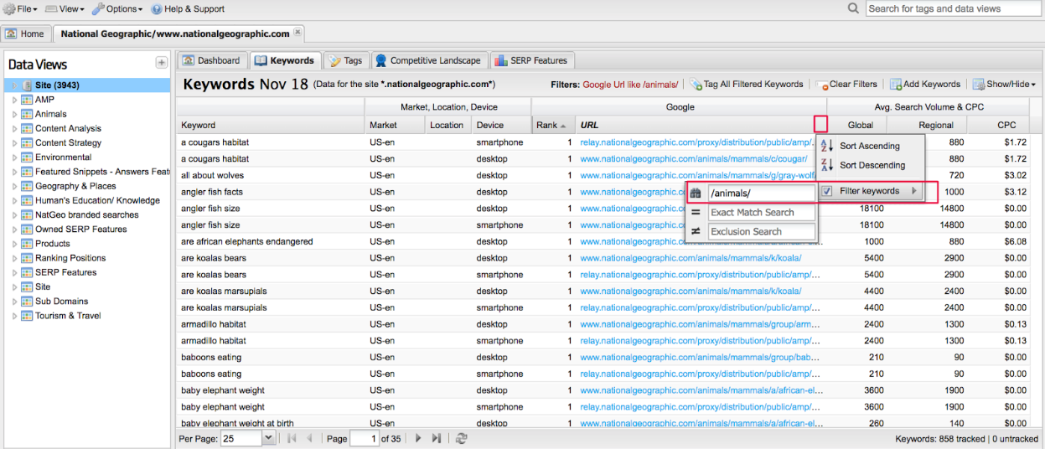1045x449 pixels.
Task: Open the Show/Hide dropdown
Action: (x=1004, y=85)
